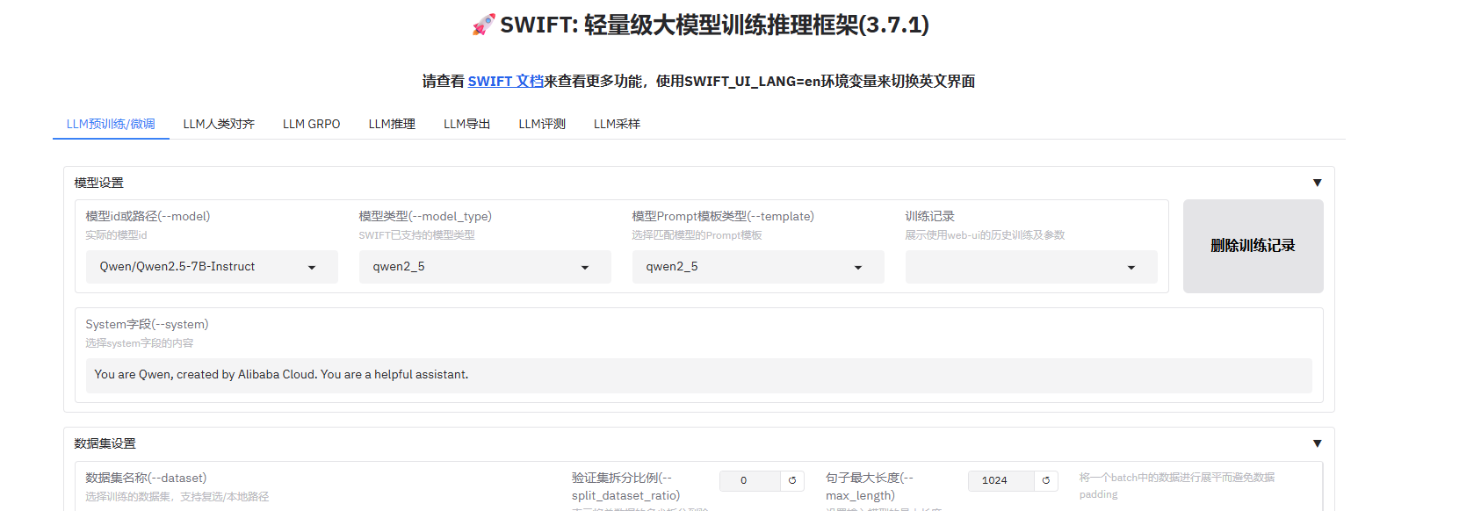
Task: Switch to the LLM人类对齐 tab
Action: coord(219,124)
